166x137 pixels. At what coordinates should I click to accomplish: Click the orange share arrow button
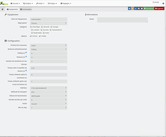click(133, 8)
